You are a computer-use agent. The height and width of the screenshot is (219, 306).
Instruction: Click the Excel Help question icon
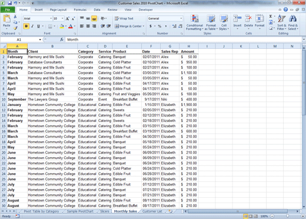pyautogui.click(x=285, y=9)
